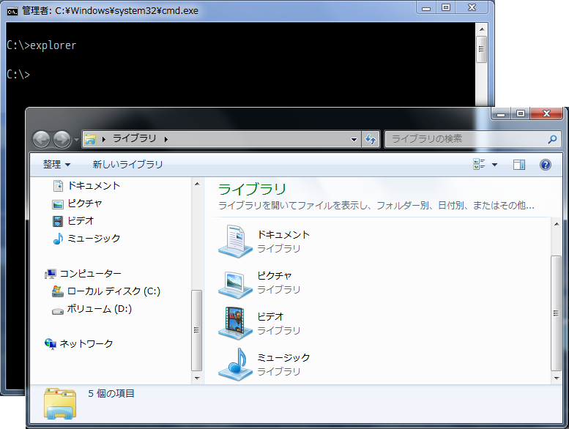This screenshot has width=569, height=429.
Task: Open the ドキュメント library icon in main pane
Action: point(236,241)
